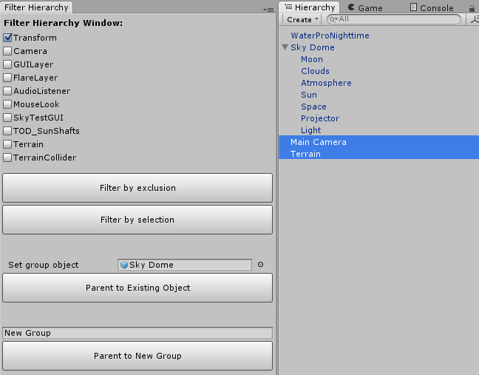The image size is (479, 375).
Task: Open the search filter magnifier dropdown
Action: tap(333, 19)
